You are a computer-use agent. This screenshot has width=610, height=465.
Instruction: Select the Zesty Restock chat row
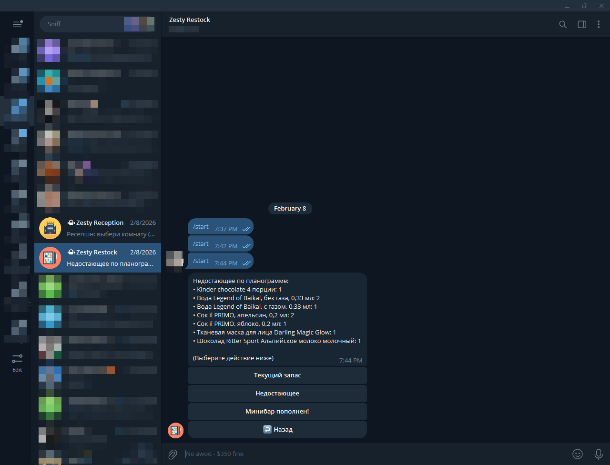[x=98, y=258]
